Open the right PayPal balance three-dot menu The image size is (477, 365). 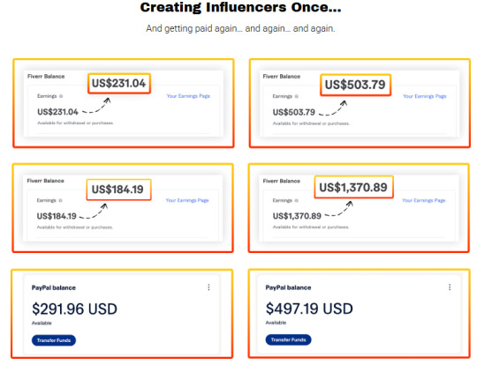[450, 287]
